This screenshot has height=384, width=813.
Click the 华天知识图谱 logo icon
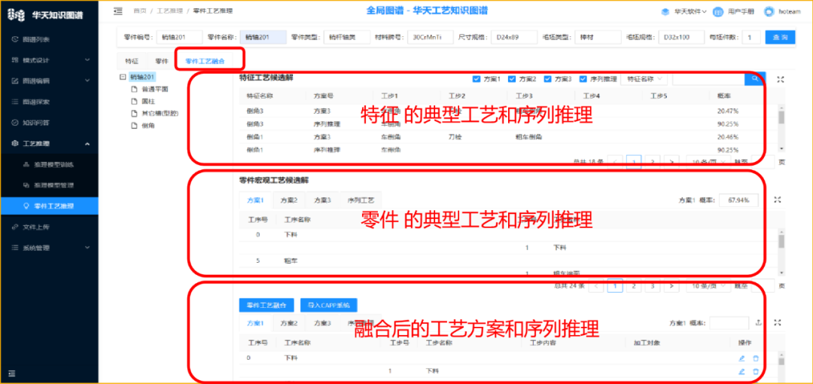coord(17,14)
